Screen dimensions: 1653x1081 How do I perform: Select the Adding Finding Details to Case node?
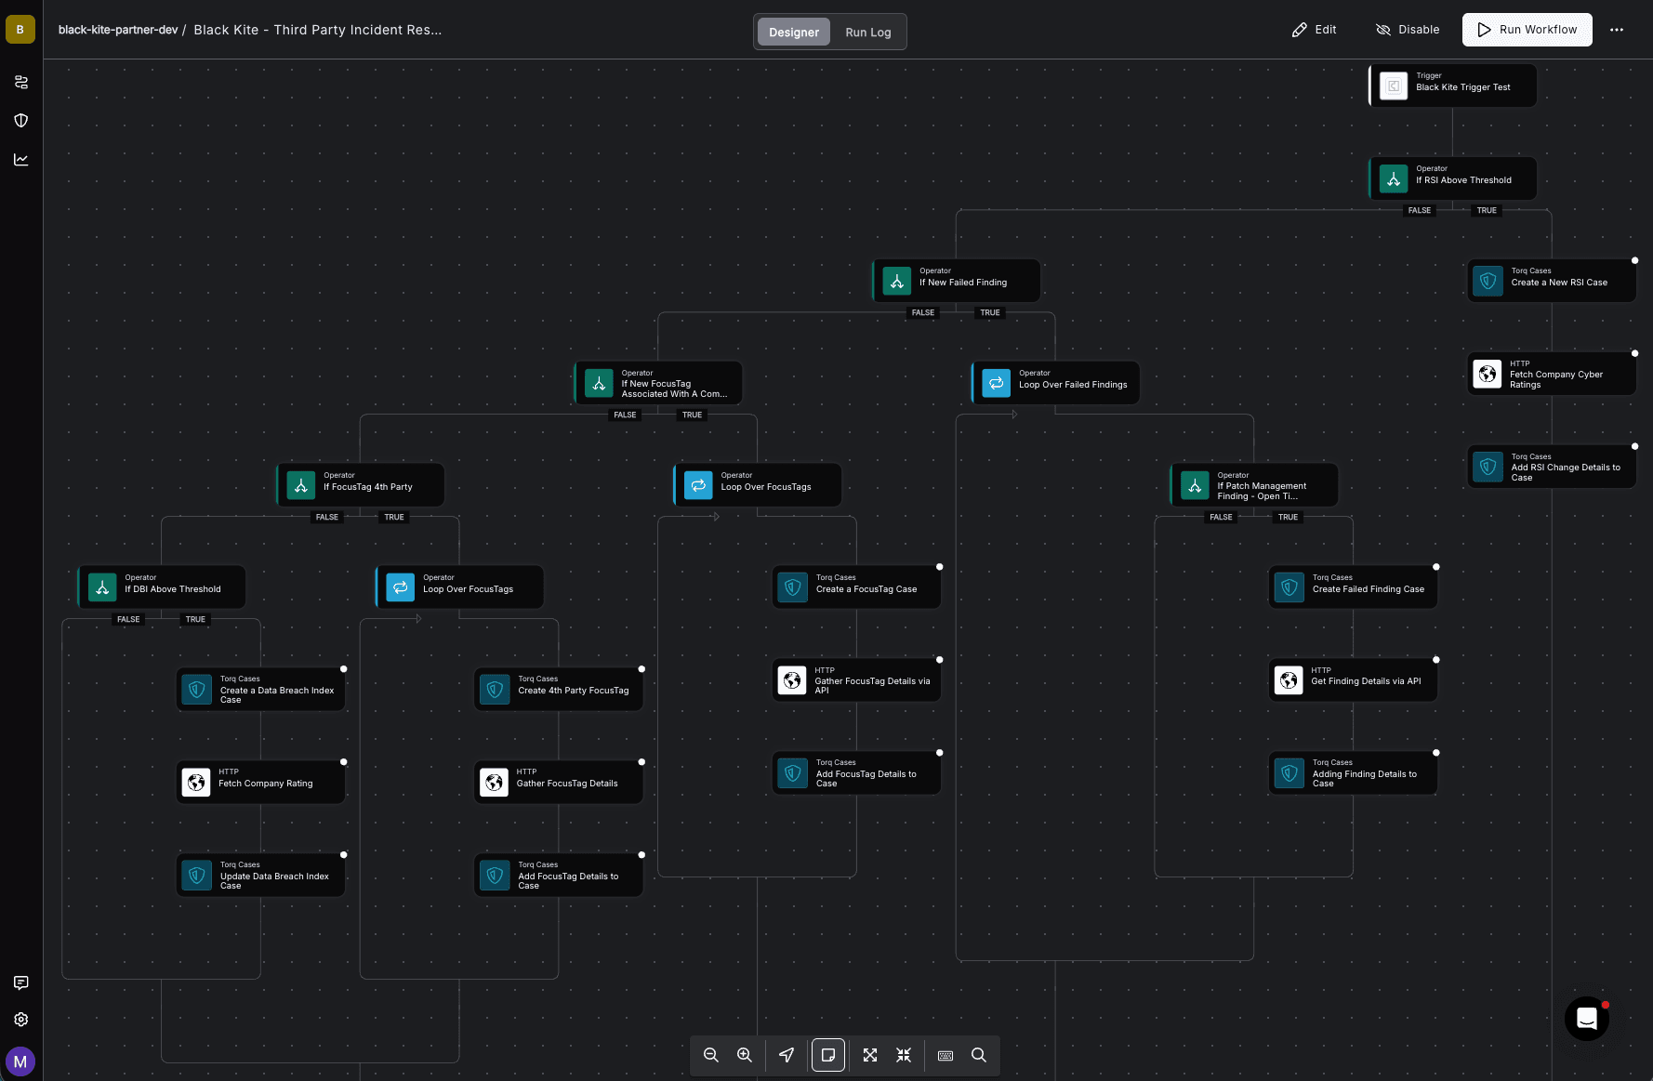[1353, 773]
